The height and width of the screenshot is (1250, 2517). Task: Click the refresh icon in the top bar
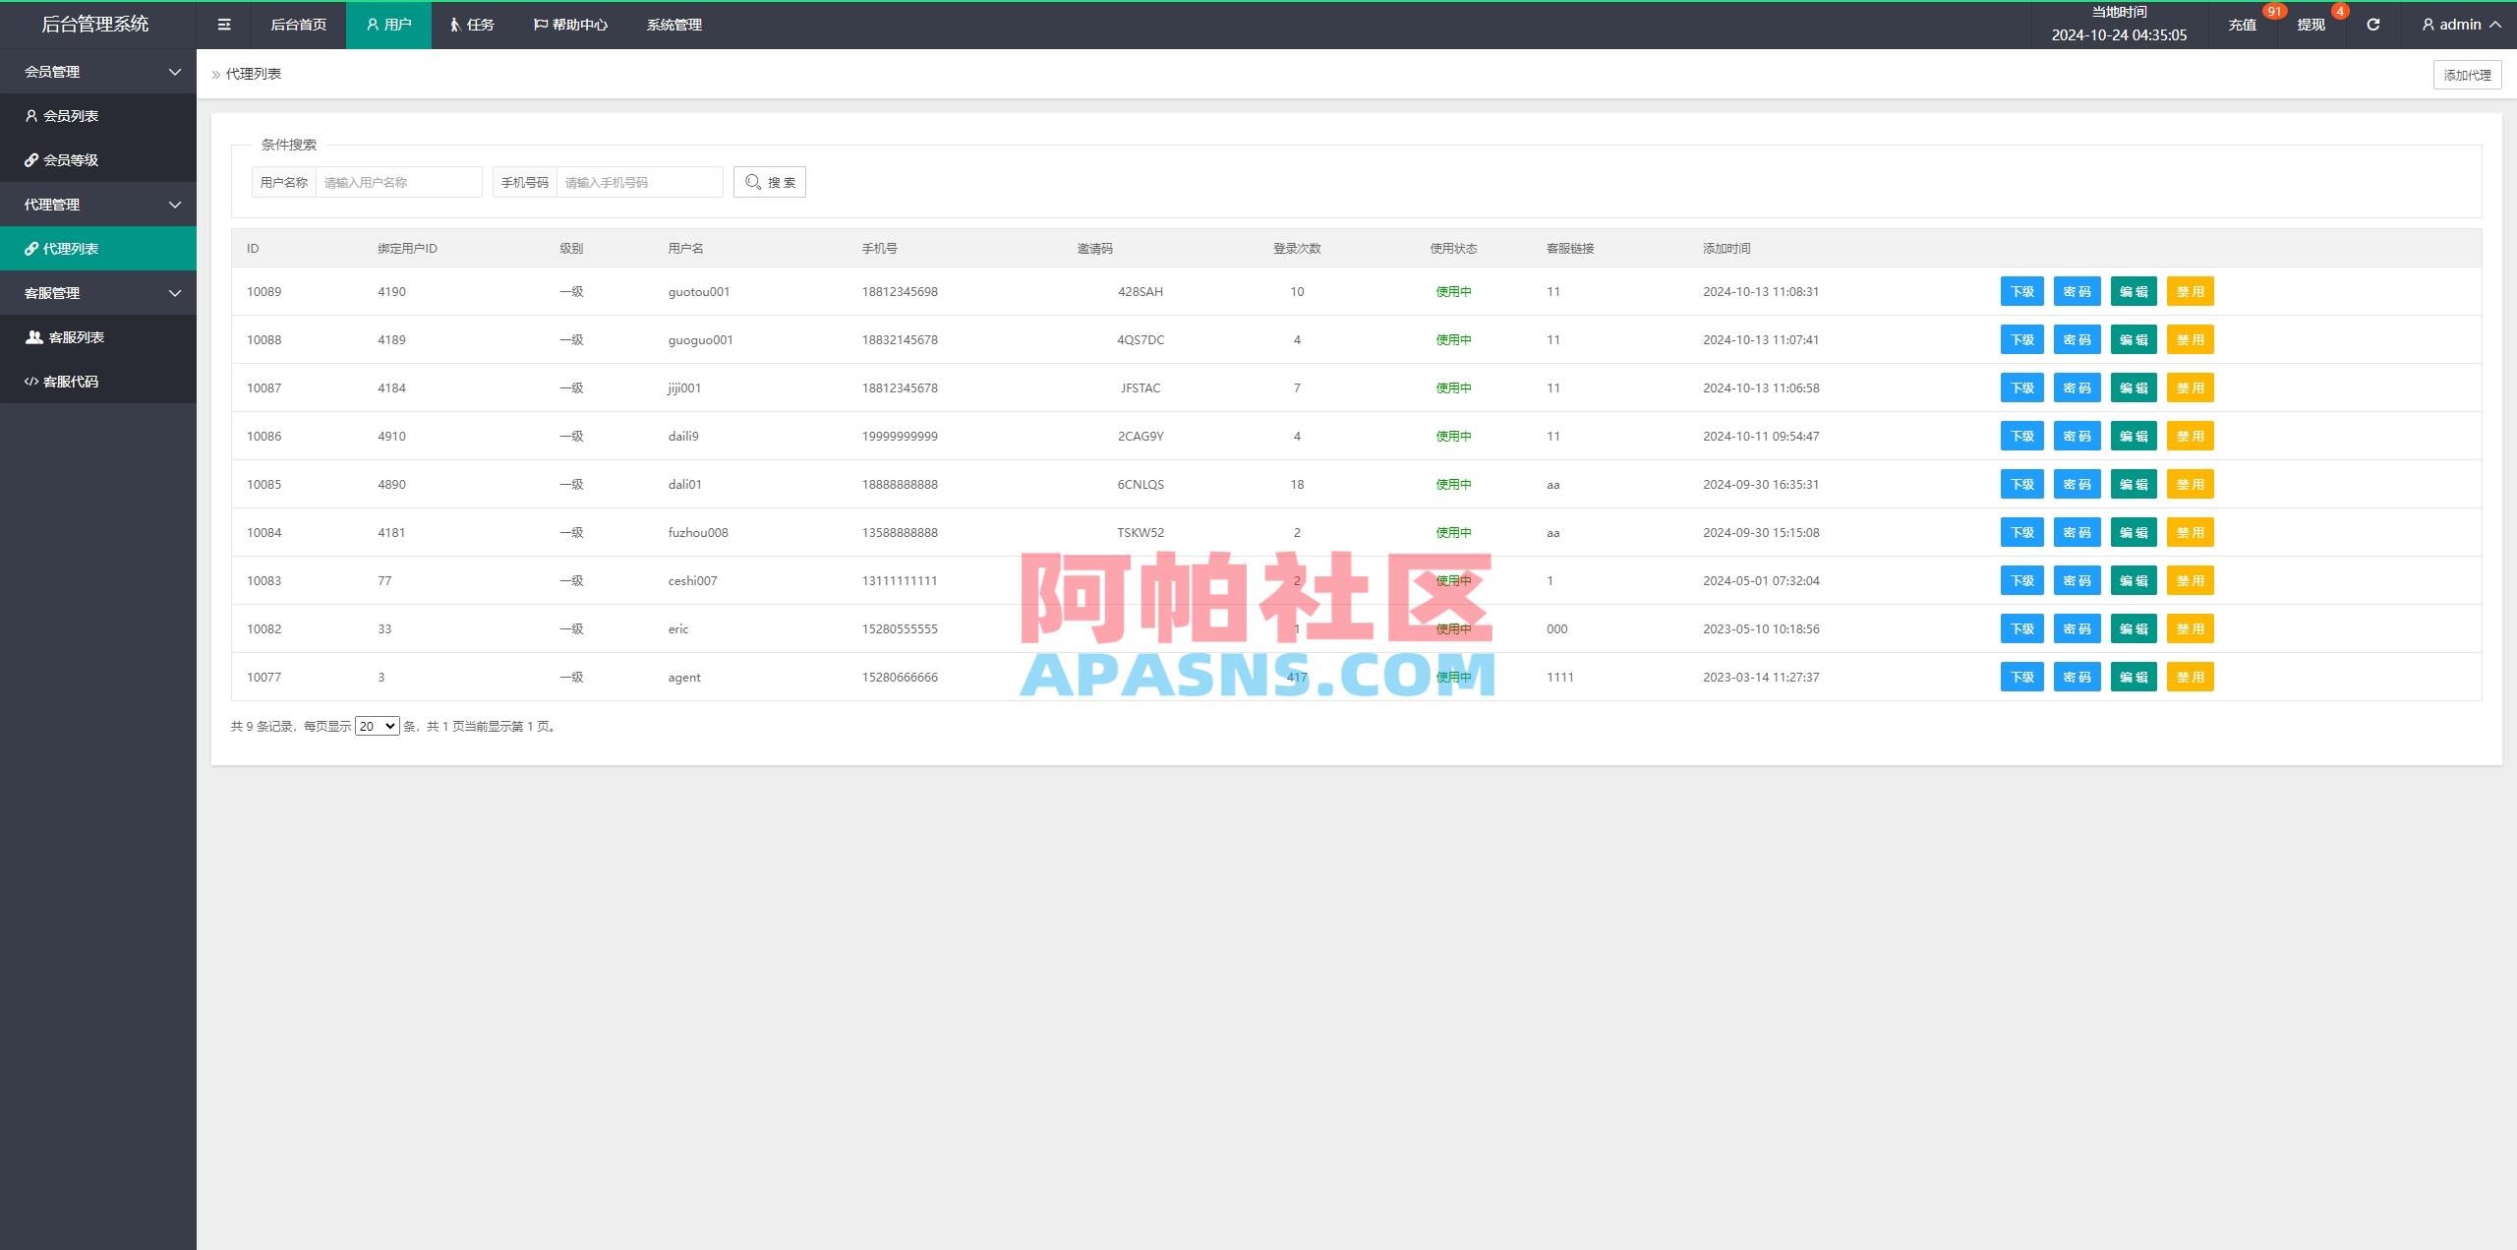(2372, 24)
